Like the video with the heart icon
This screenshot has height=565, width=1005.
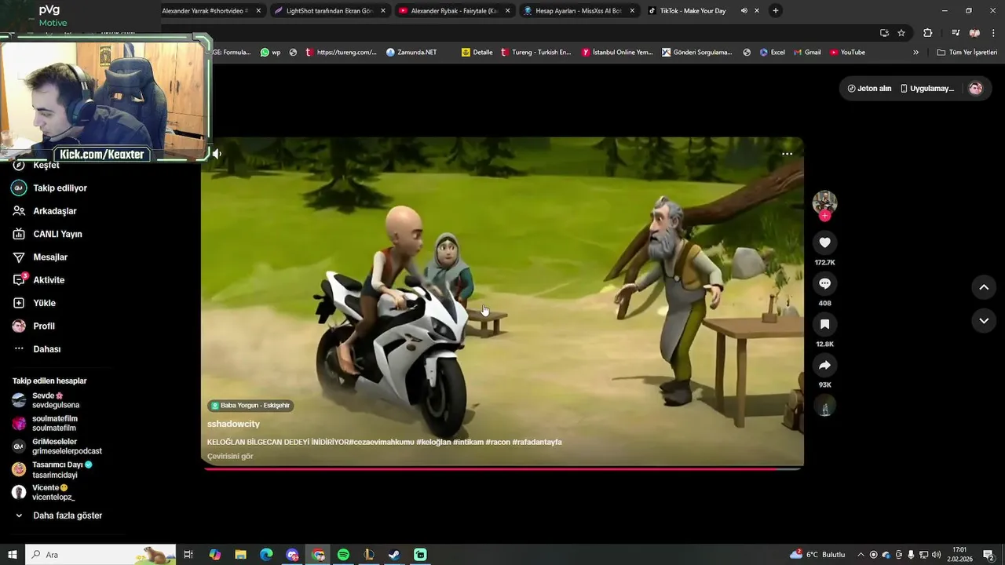pos(824,242)
